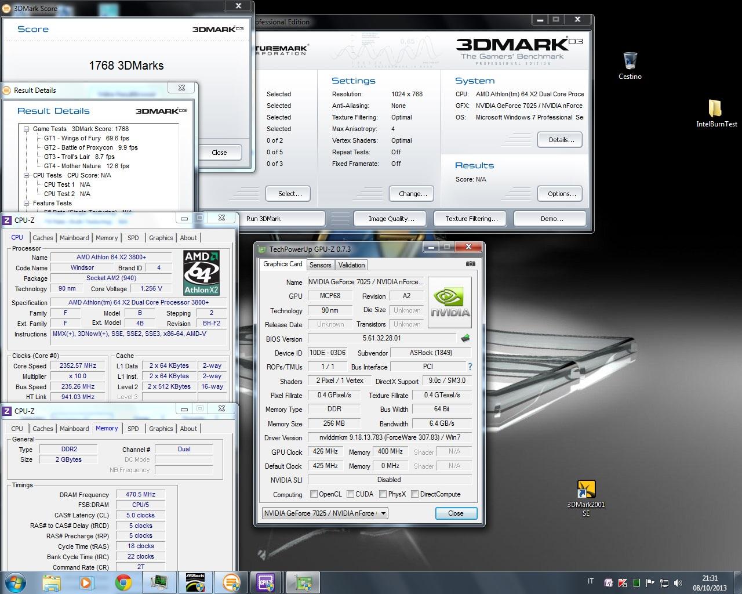This screenshot has width=742, height=594.
Task: Click the Change settings button in 3DMark03
Action: (413, 194)
